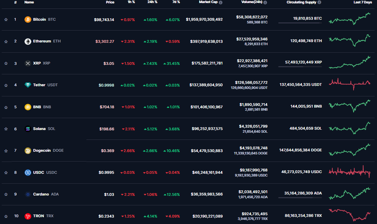
Task: Click the Name column header
Action: click(x=29, y=2)
